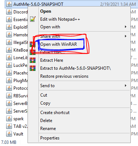Viewport: 138px width, 146px height.
Task: Click the IllegalSt file's jar icon
Action: pyautogui.click(x=9, y=42)
